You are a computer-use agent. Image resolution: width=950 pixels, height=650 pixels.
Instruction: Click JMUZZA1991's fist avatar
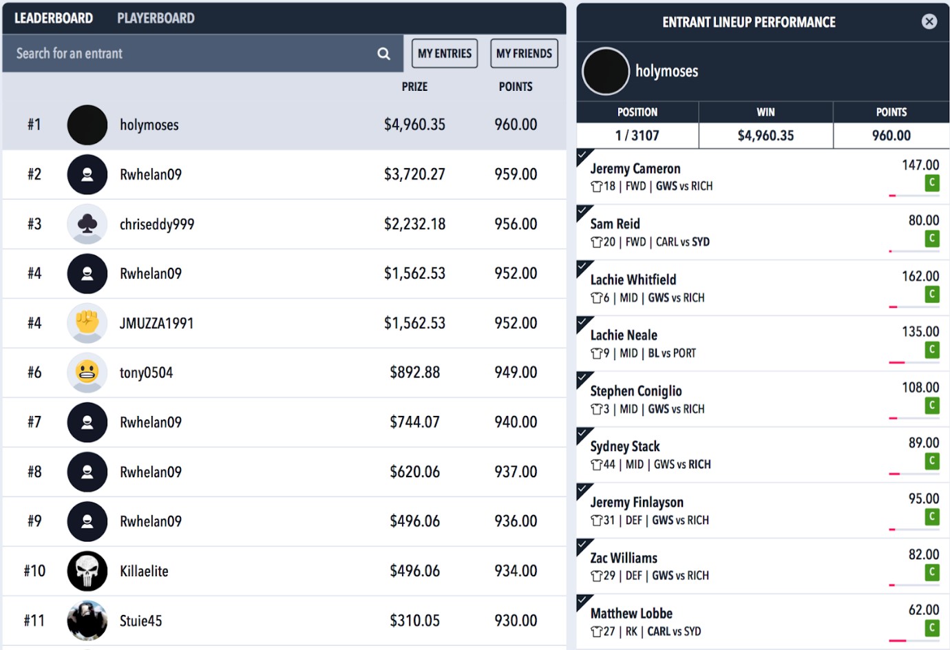pyautogui.click(x=87, y=323)
